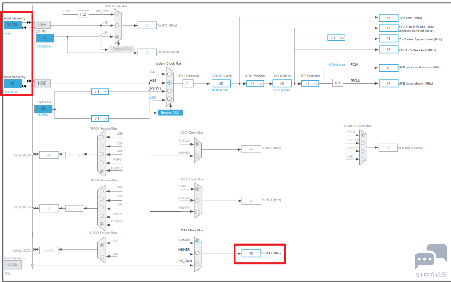Select LSE in System Clock Mux
The height and width of the screenshot is (282, 451).
(169, 99)
